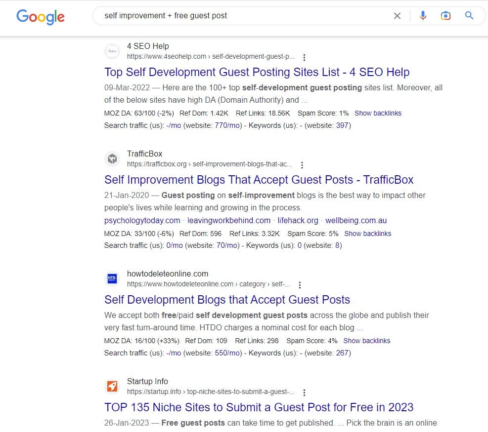488x432 pixels.
Task: Click 'MOZ DA: 16/100 (+33%)' metric
Action: point(142,341)
